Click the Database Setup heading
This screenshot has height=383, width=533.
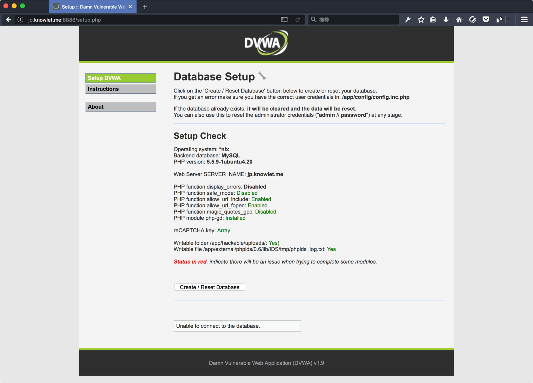(214, 77)
